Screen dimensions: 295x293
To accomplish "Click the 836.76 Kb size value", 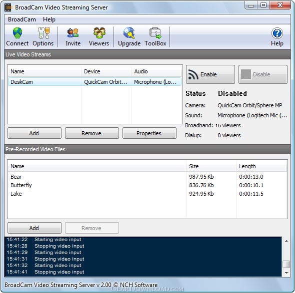I will pos(201,185).
